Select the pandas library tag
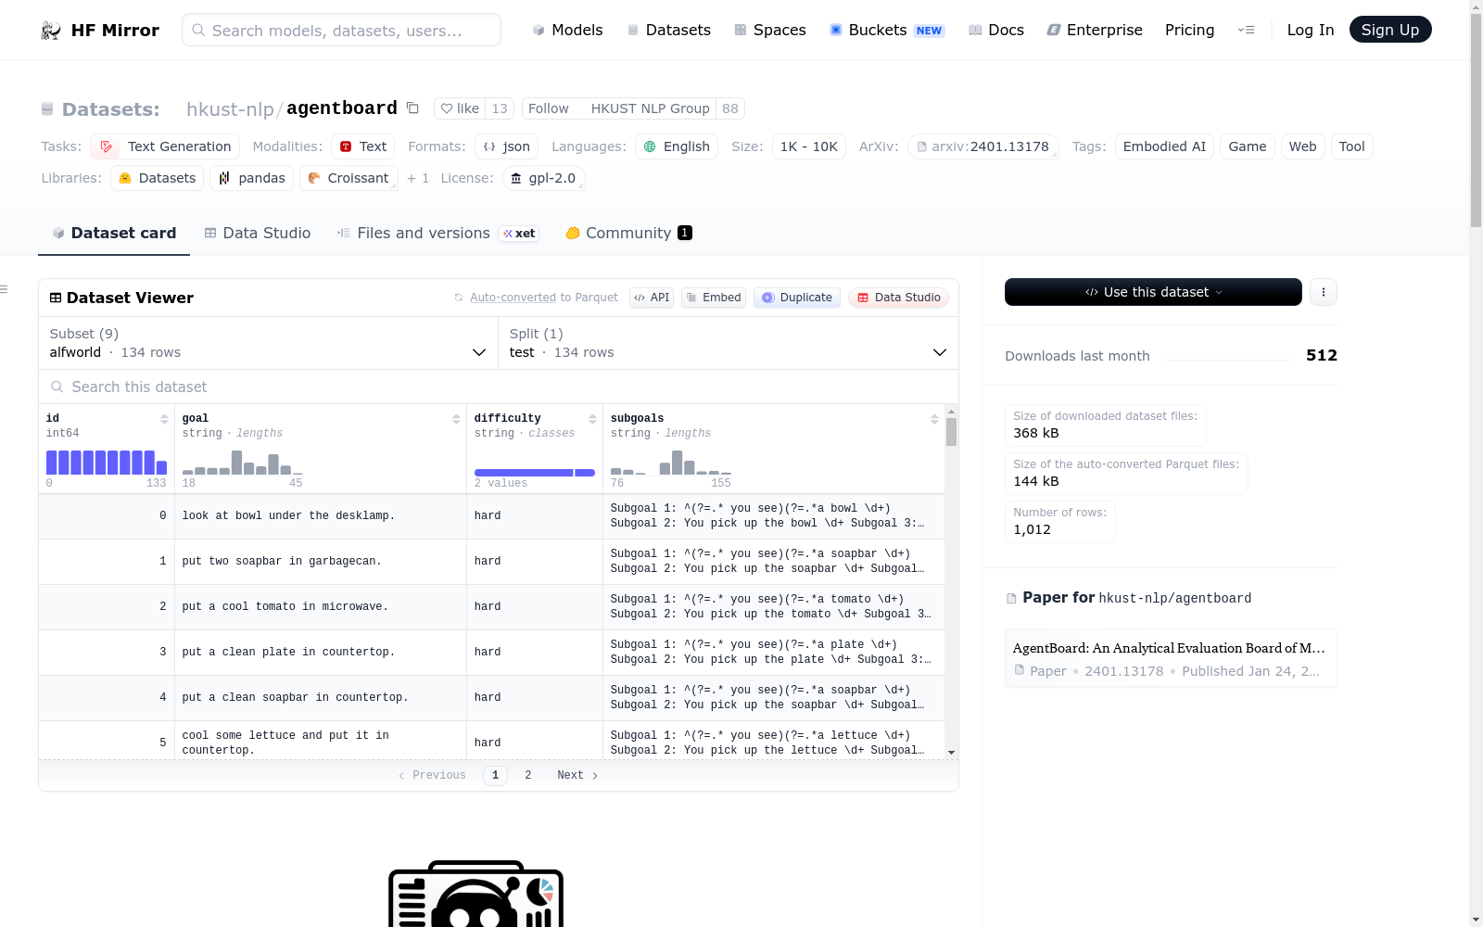 252,178
